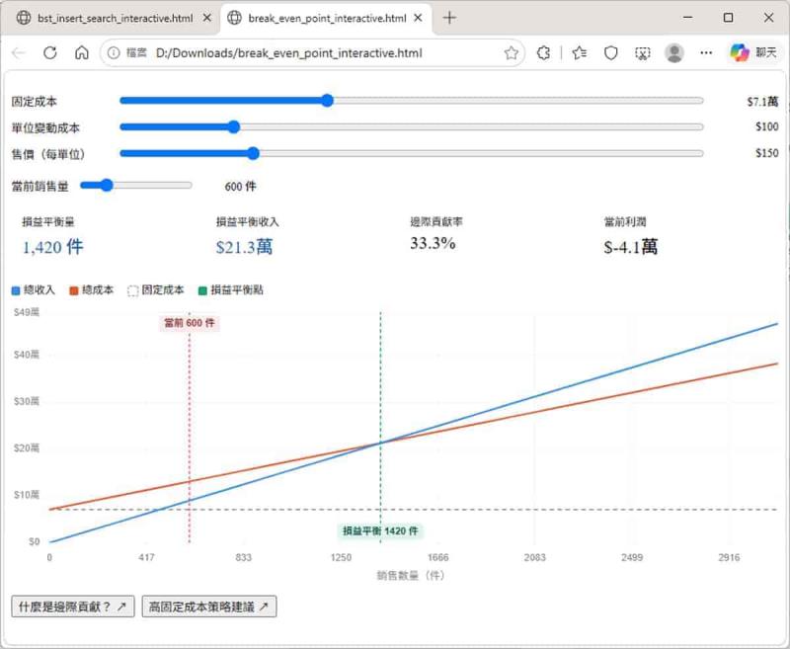Click the Refresh page icon
This screenshot has width=790, height=649.
(x=48, y=52)
